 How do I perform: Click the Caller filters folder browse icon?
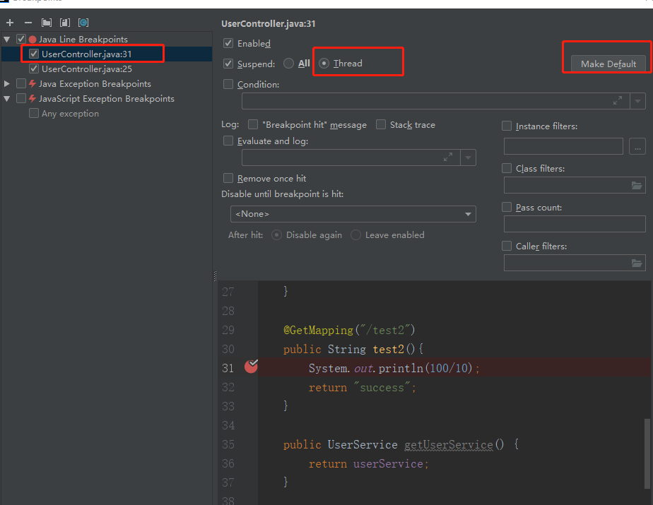pos(637,263)
